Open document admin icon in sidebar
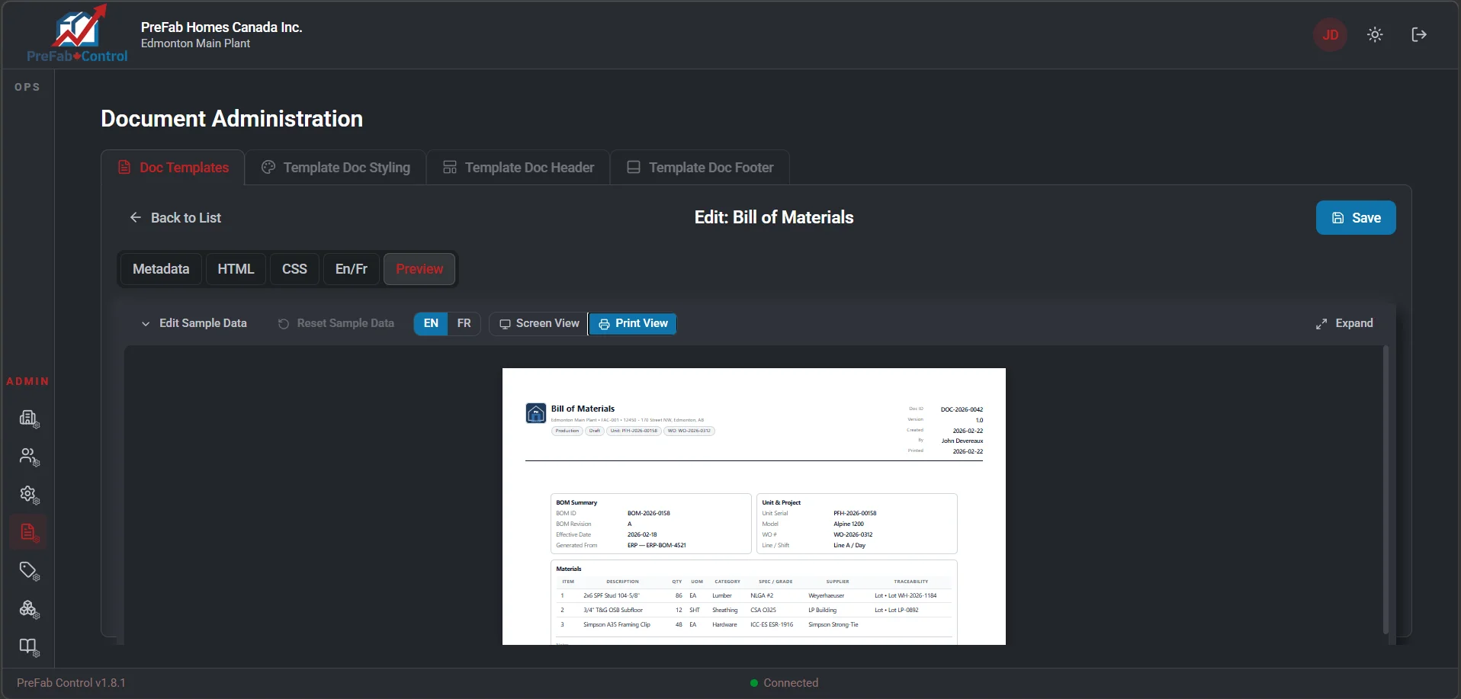Image resolution: width=1461 pixels, height=699 pixels. coord(29,532)
